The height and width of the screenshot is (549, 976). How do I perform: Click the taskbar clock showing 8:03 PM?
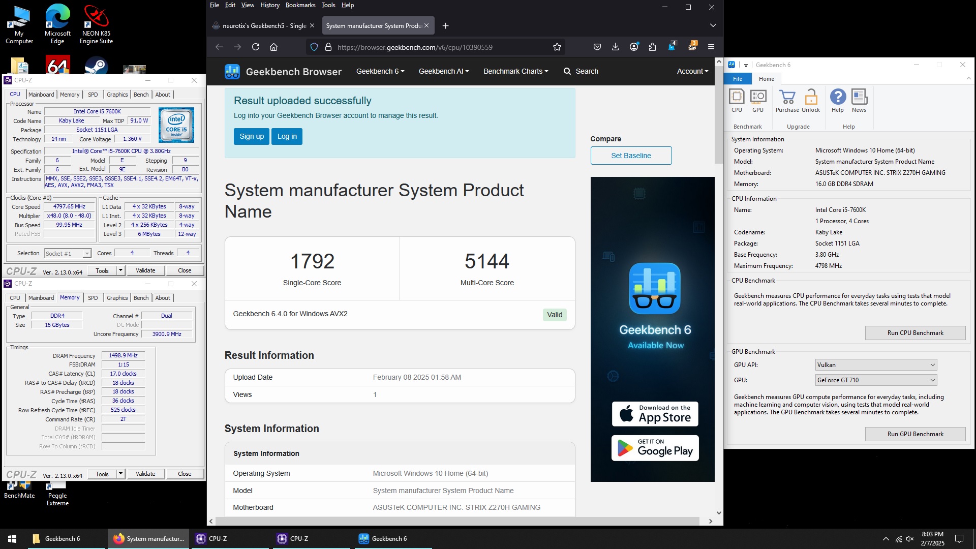932,538
